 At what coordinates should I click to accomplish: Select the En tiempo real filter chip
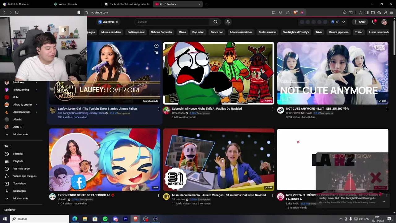pos(136,32)
